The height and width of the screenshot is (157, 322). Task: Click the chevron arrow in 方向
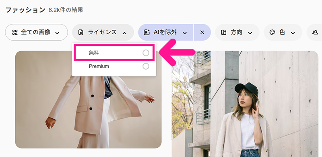(x=250, y=33)
